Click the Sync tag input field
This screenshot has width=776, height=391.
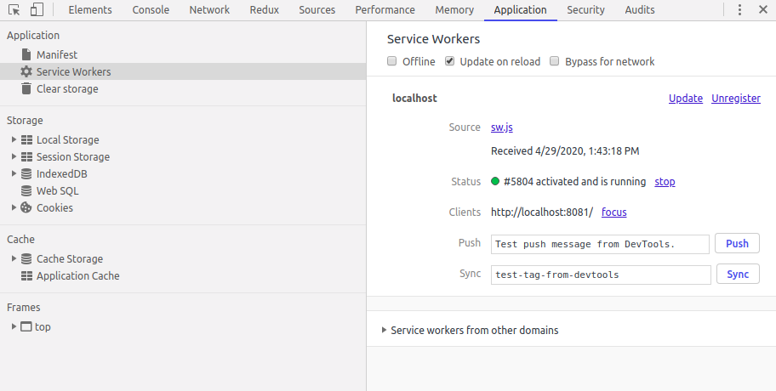601,275
